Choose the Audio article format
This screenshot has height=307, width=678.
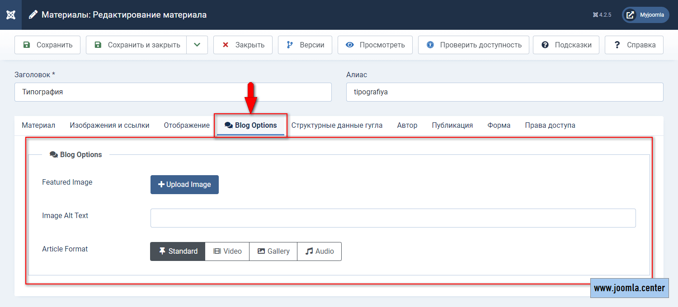319,251
